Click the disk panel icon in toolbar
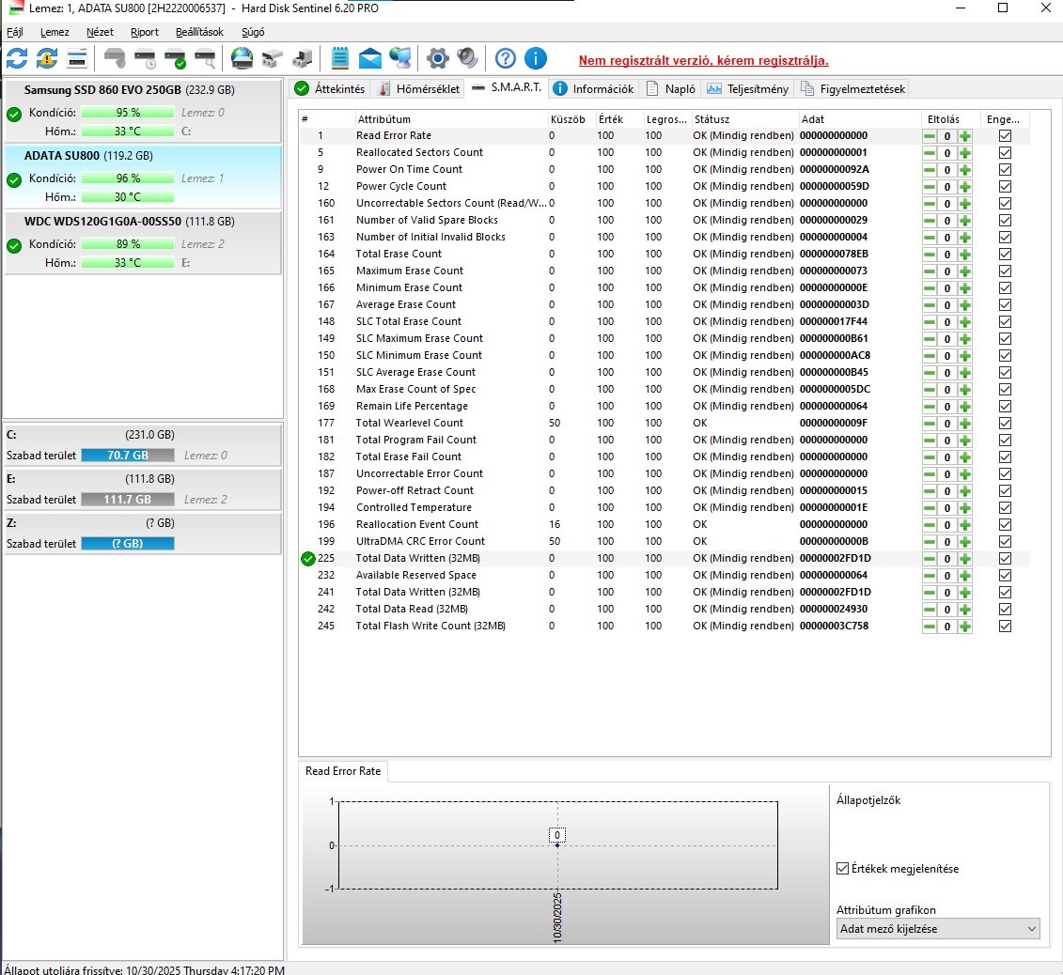Viewport: 1063px width, 975px height. (x=77, y=59)
